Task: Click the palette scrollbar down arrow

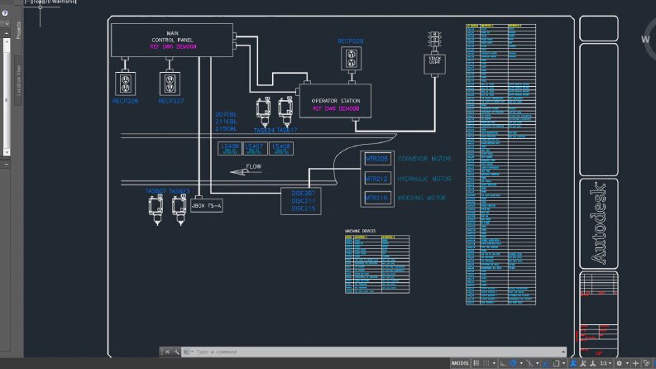Action: point(7,152)
